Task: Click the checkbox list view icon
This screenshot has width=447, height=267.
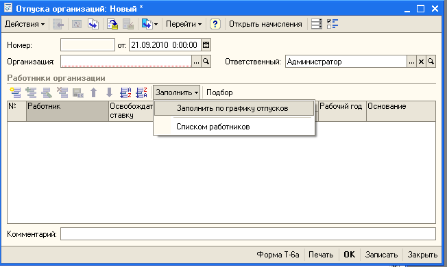Action: (333, 24)
